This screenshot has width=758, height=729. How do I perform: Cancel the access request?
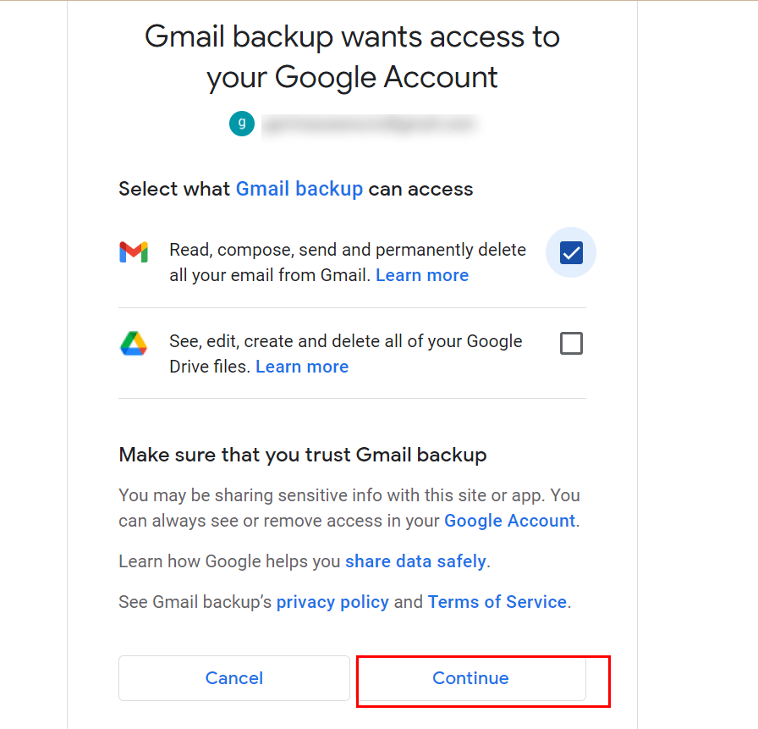point(234,678)
